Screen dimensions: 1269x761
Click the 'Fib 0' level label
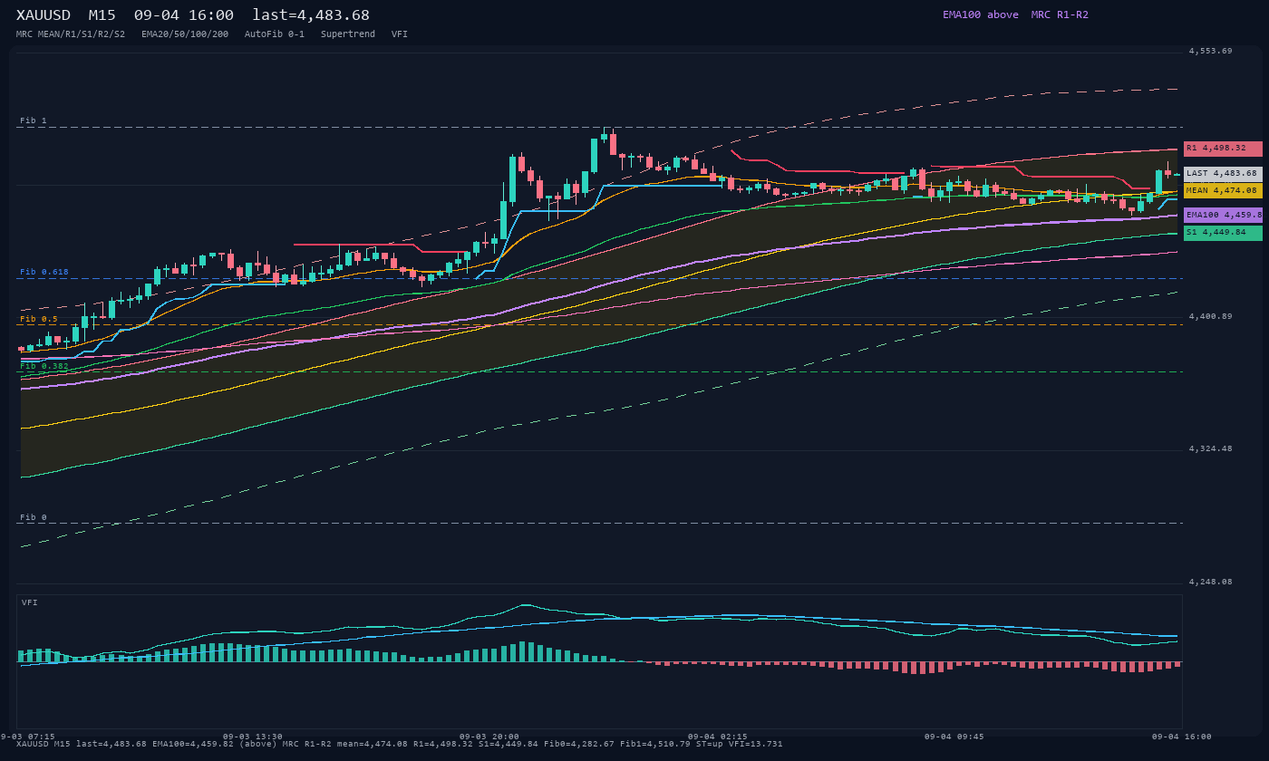coord(34,517)
